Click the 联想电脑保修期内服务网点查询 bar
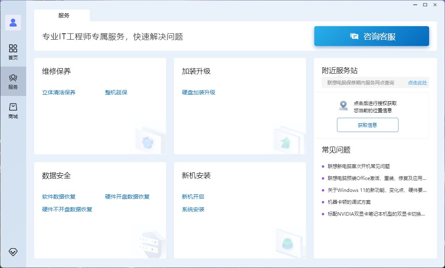The width and height of the screenshot is (445, 268). coord(362,83)
